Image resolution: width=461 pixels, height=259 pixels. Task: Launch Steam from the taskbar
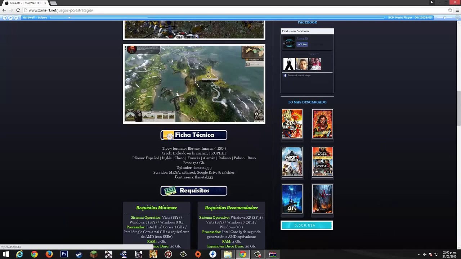79,254
